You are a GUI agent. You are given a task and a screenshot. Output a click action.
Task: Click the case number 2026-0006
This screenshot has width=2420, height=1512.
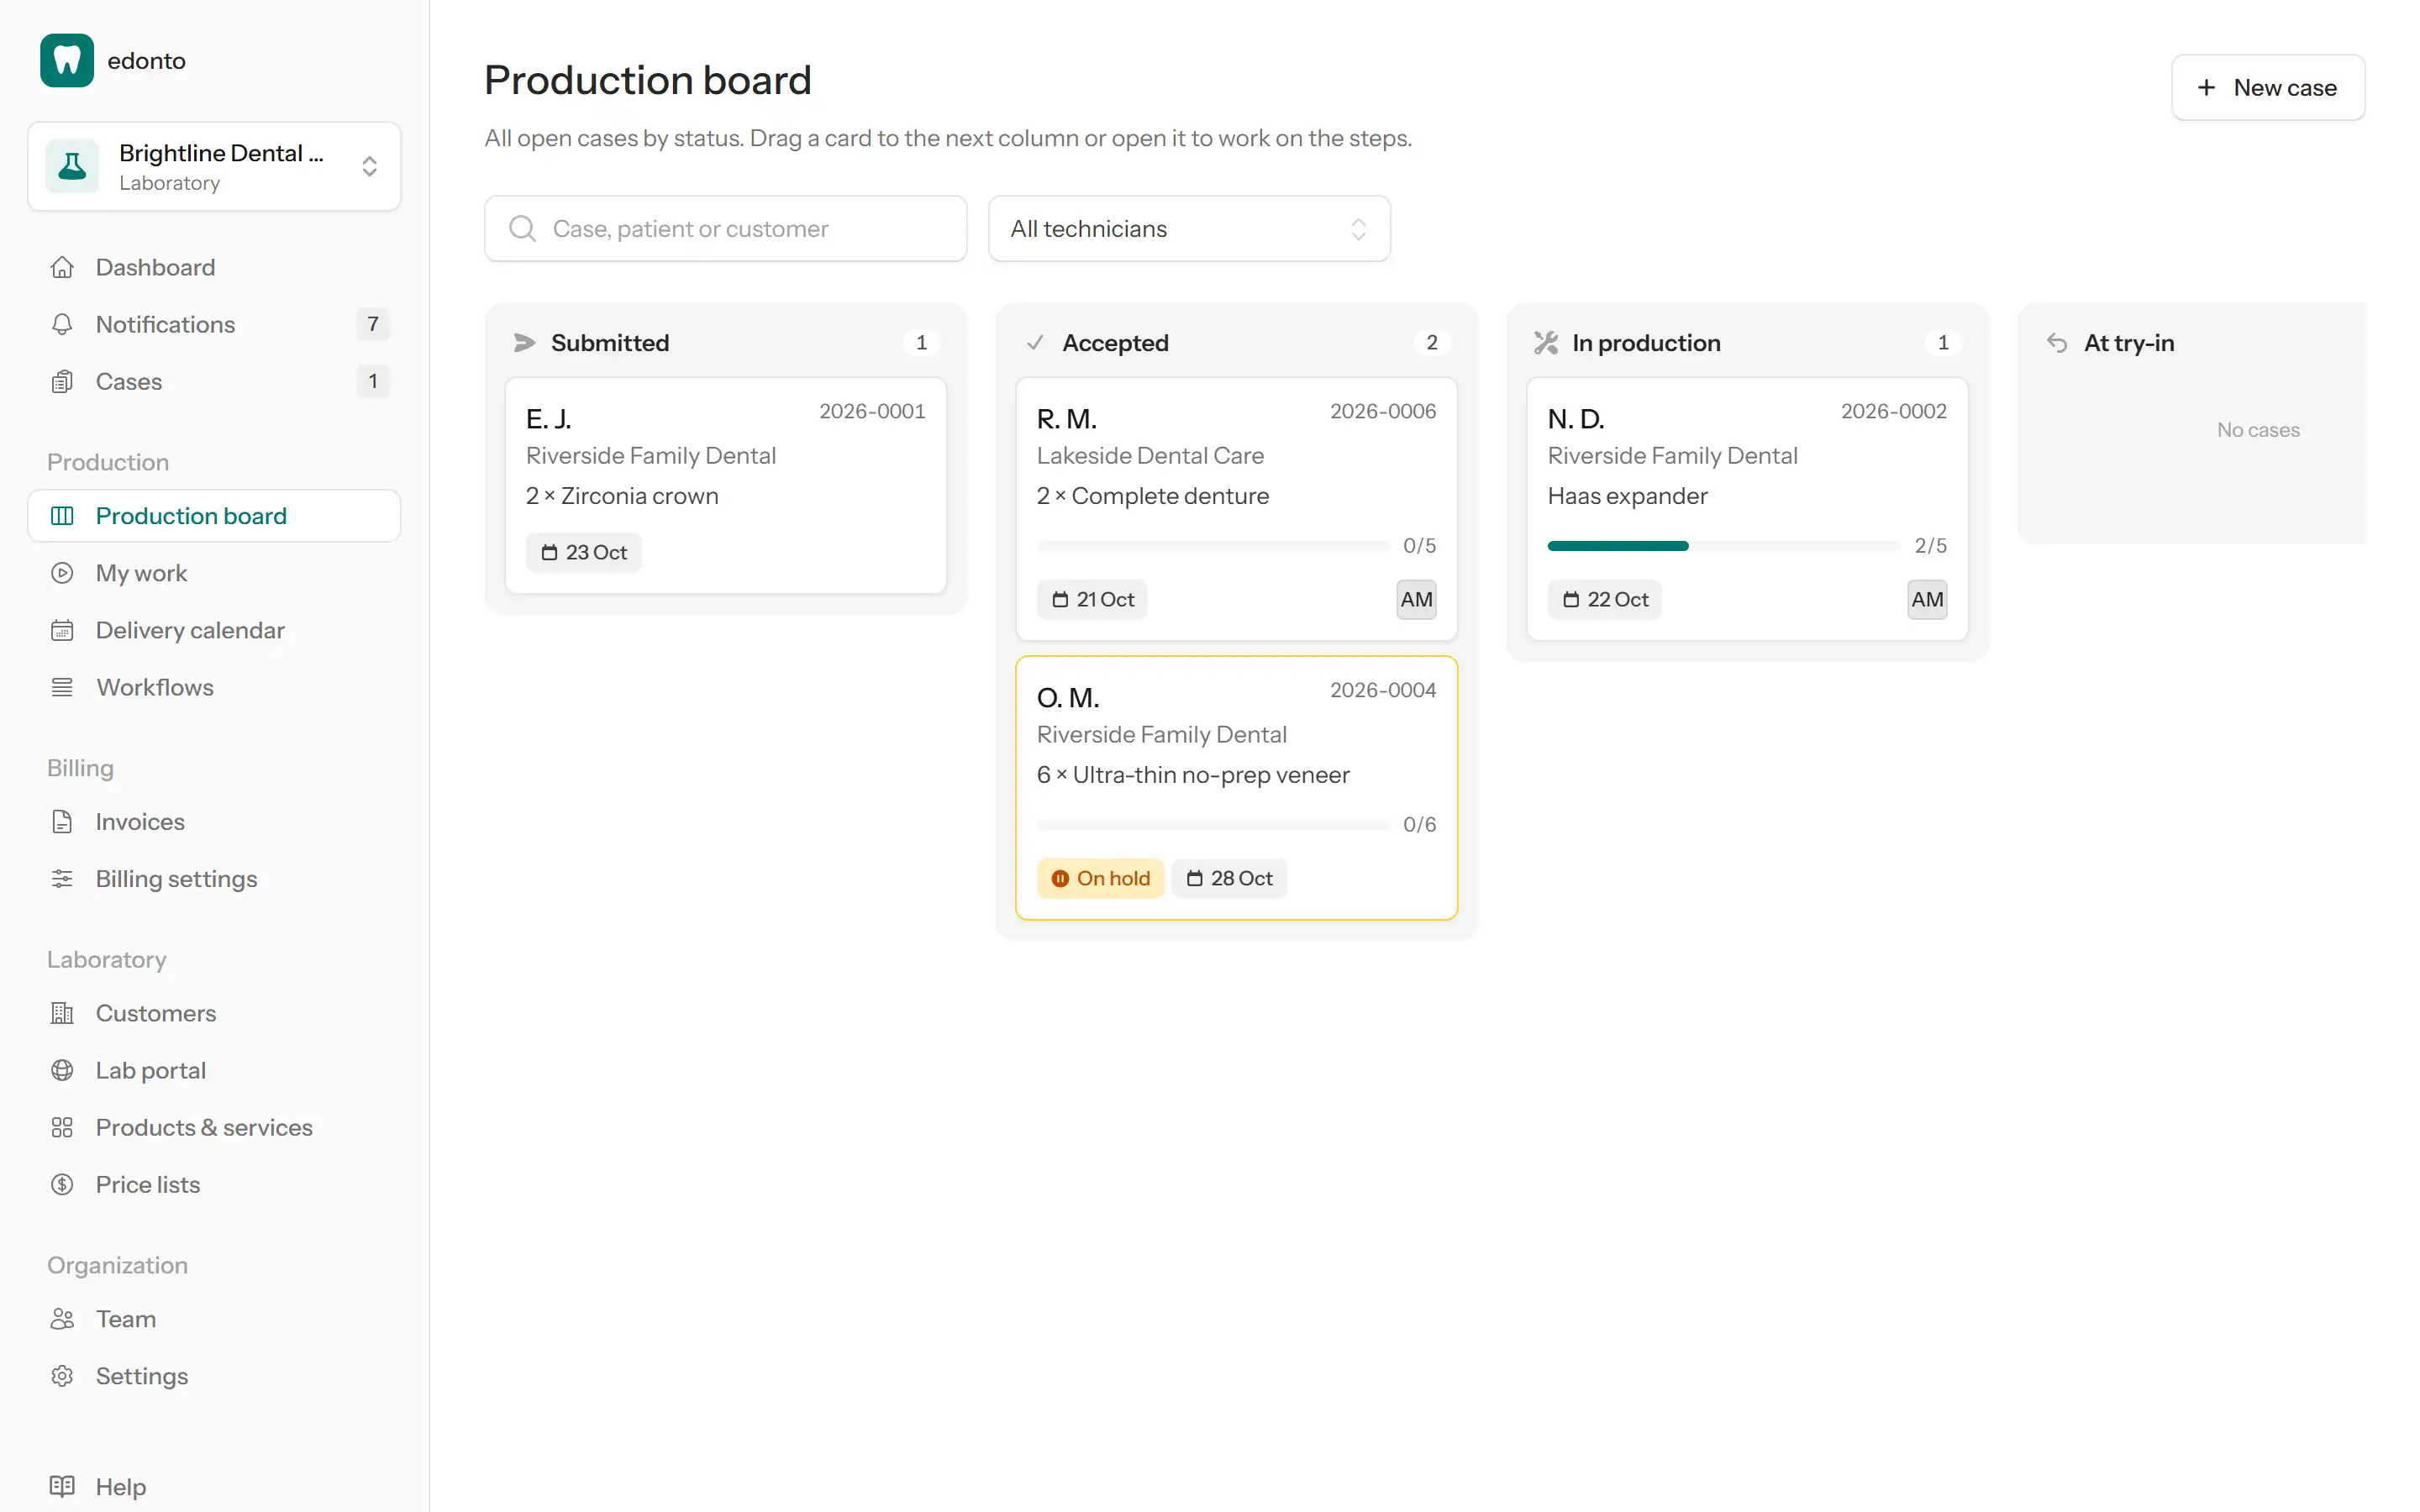[1383, 411]
